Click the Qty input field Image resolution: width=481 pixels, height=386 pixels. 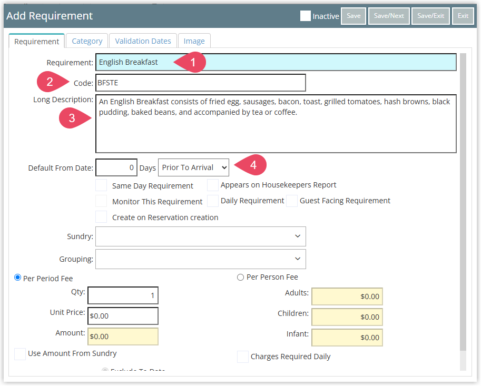point(123,295)
